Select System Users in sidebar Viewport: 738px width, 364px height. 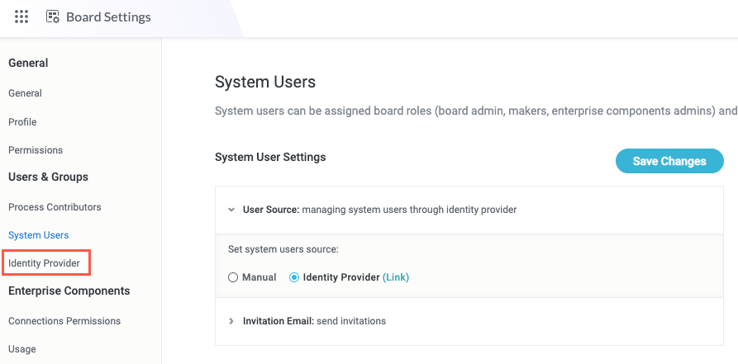pos(39,235)
